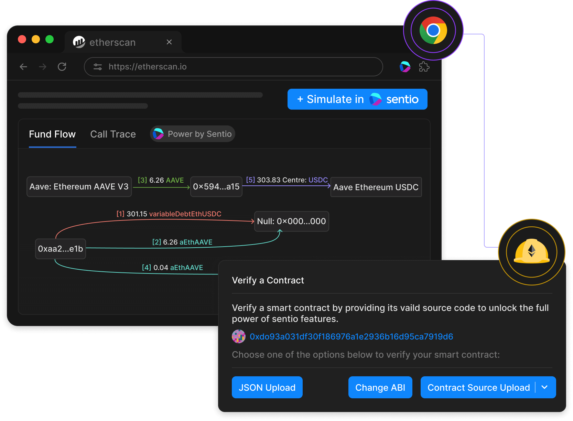Image resolution: width=573 pixels, height=421 pixels.
Task: Click the [1] 301.15 variableDebtEthUSDC label
Action: click(x=169, y=214)
